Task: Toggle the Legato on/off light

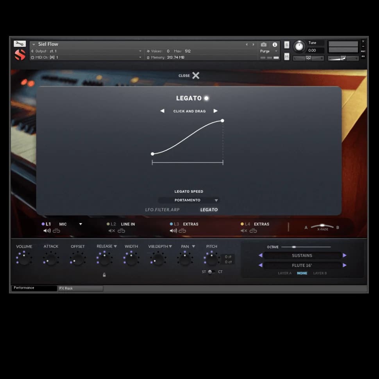Action: (206, 98)
